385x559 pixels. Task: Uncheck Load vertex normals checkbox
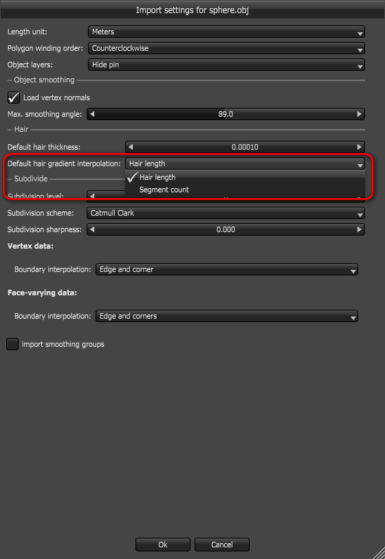click(x=14, y=98)
